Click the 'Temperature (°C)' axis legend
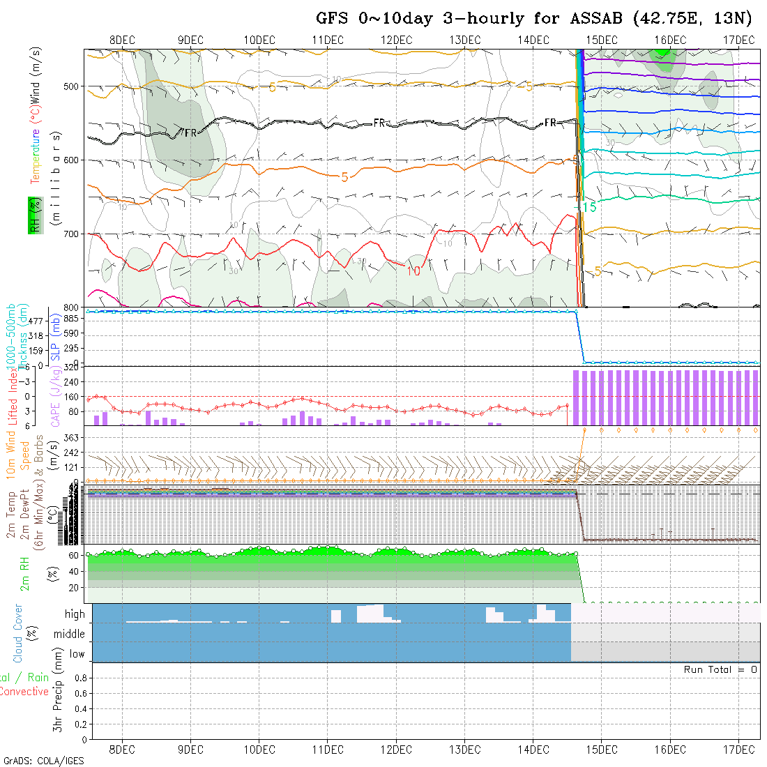 pos(36,145)
